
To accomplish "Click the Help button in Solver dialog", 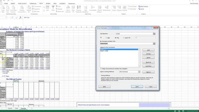I will [104, 86].
